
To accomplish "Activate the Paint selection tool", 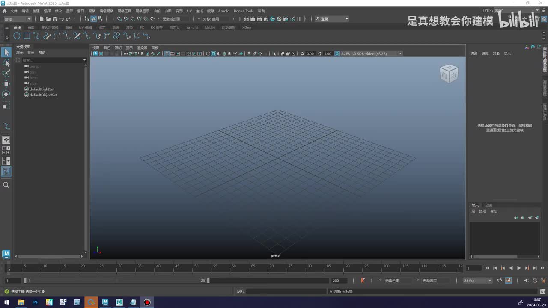I will (x=6, y=74).
